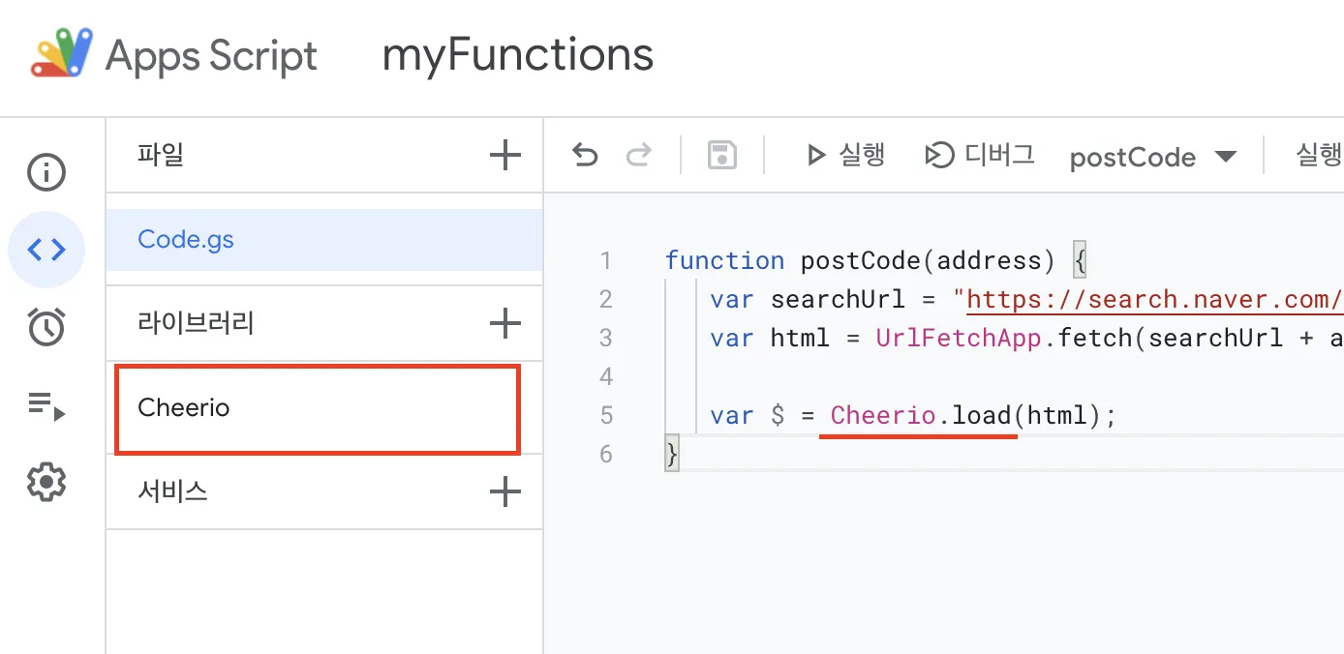The width and height of the screenshot is (1344, 654).
Task: Click line number 3 in the gutter
Action: (606, 339)
